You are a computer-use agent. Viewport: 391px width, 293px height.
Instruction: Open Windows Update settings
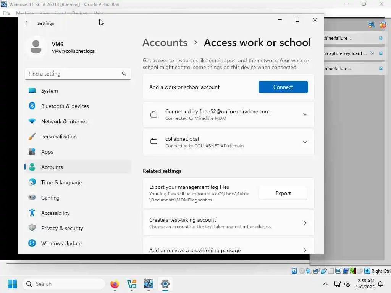pyautogui.click(x=78, y=243)
